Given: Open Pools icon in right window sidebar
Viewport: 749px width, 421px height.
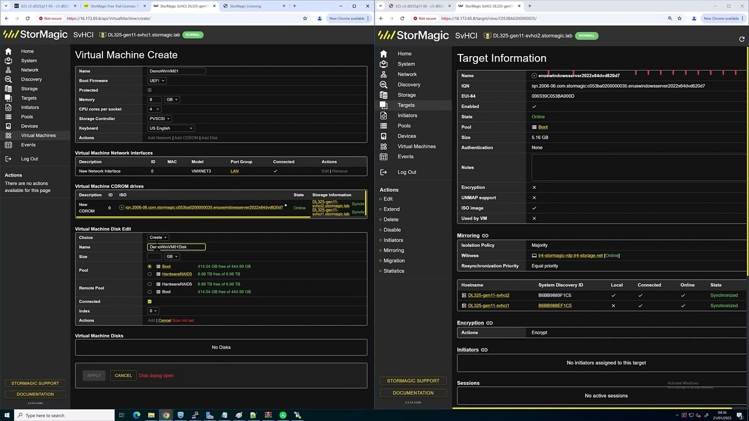Looking at the screenshot, I should point(383,126).
